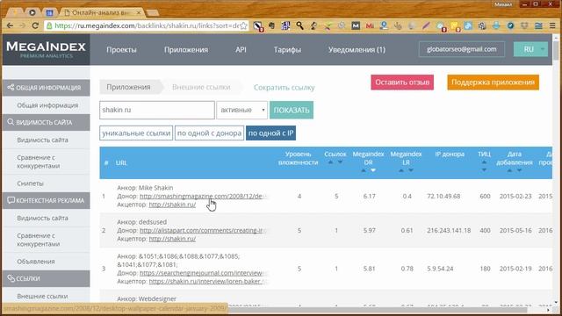Click IP cell 72.10.49.68

[x=443, y=197]
